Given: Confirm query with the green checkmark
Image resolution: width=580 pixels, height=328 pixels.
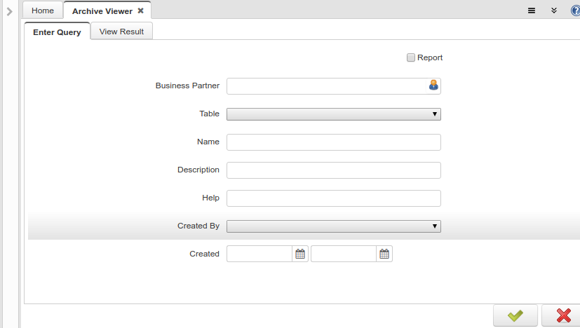Looking at the screenshot, I should tap(515, 316).
